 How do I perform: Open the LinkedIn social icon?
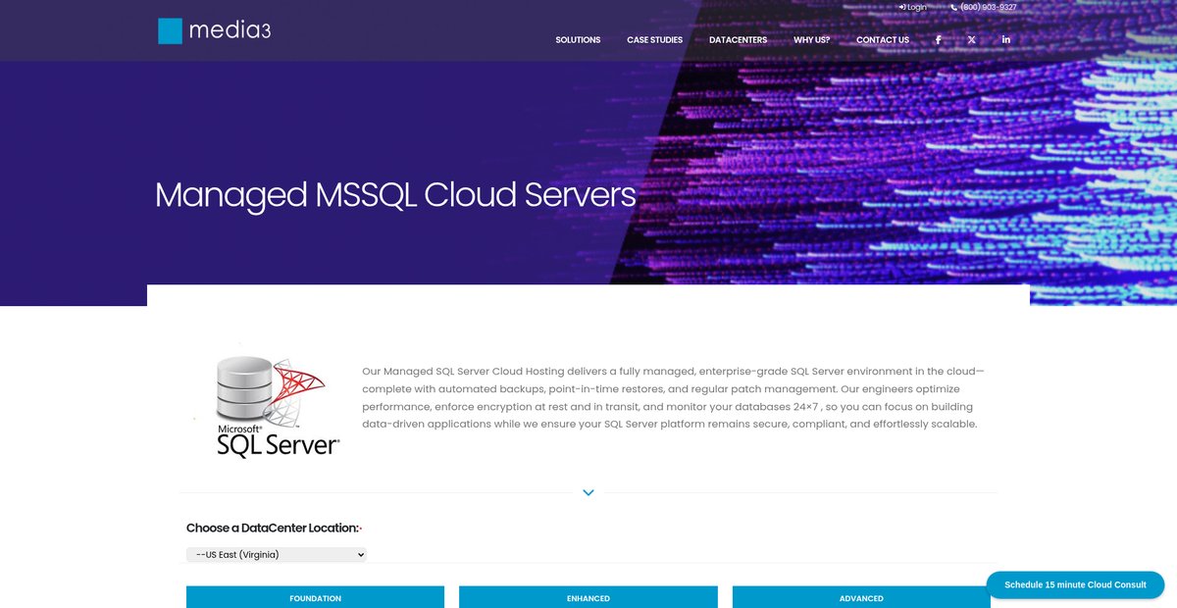pos(1006,40)
